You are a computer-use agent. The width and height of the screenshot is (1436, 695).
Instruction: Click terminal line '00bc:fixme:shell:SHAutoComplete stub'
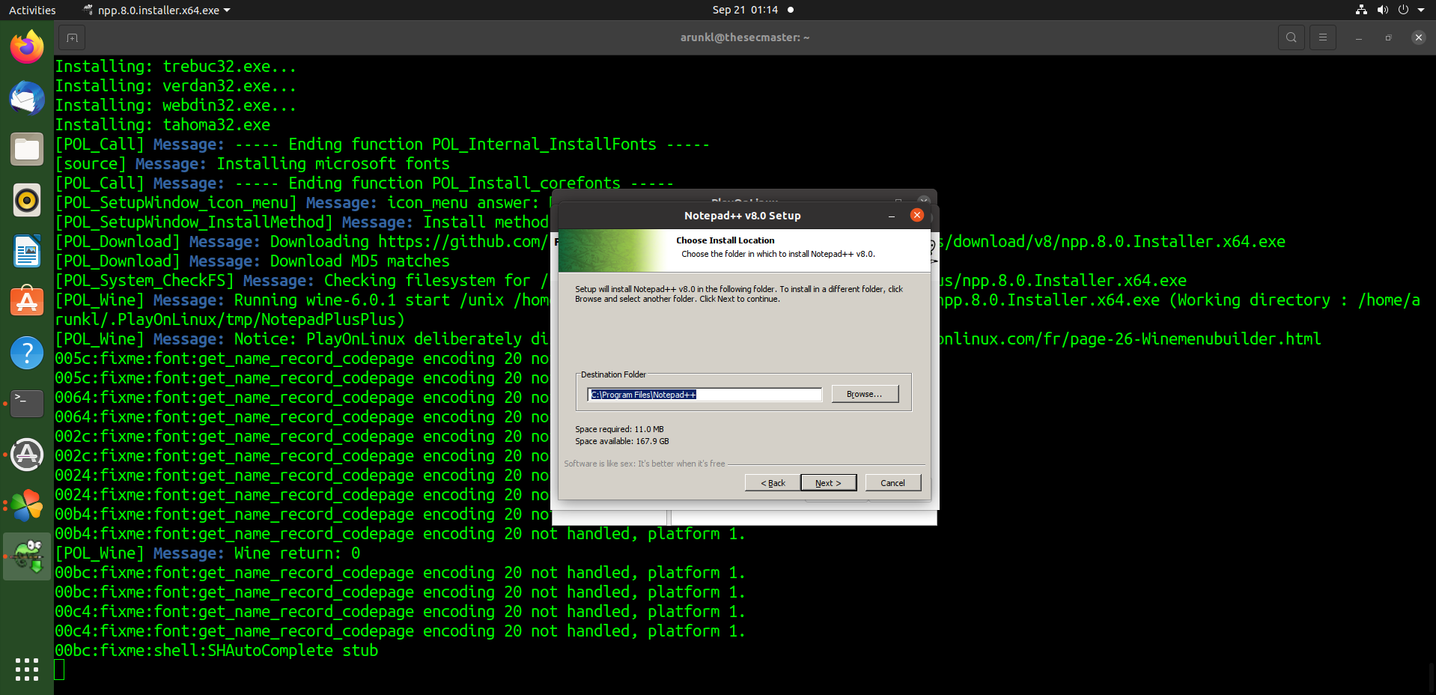tap(216, 651)
